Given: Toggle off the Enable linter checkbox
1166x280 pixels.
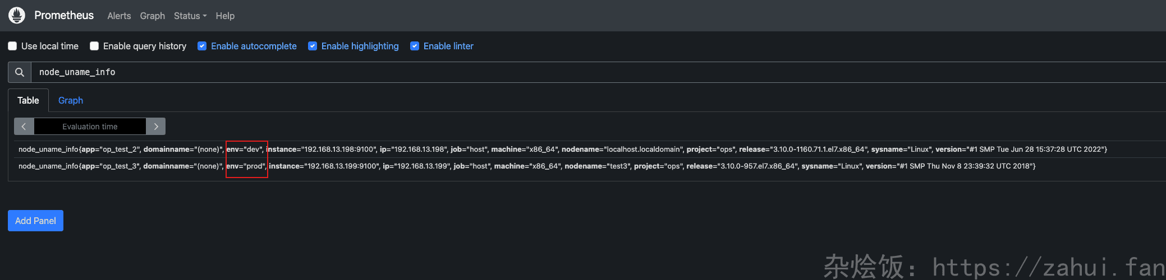Looking at the screenshot, I should click(415, 46).
